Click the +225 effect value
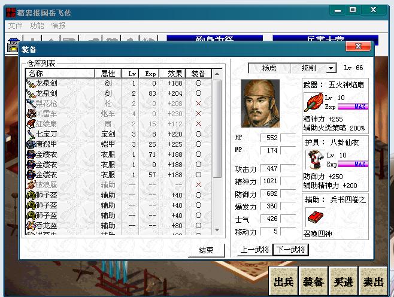The image size is (394, 297). (x=175, y=144)
